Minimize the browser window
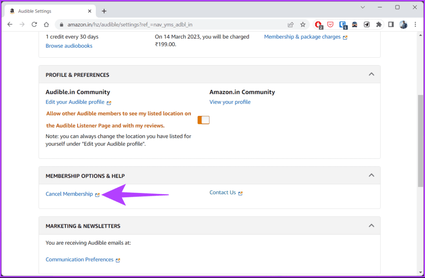 (380, 7)
